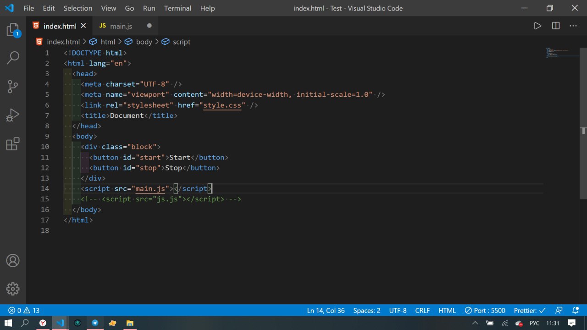Change indentation via Spaces: 2
This screenshot has width=587, height=330.
point(367,310)
